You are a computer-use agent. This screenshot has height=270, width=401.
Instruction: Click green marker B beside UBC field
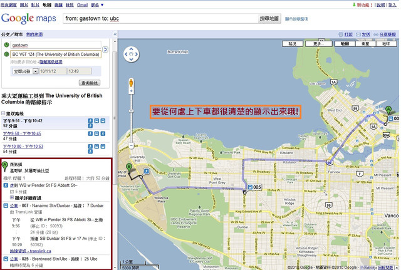tap(7, 55)
